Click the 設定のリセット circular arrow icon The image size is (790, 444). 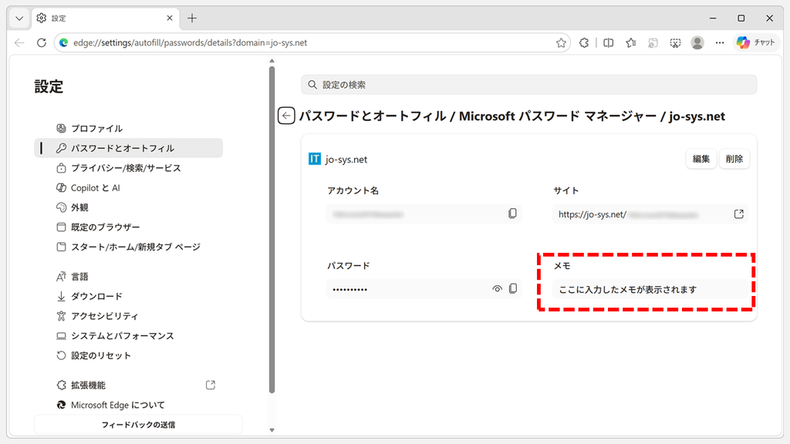(x=61, y=355)
